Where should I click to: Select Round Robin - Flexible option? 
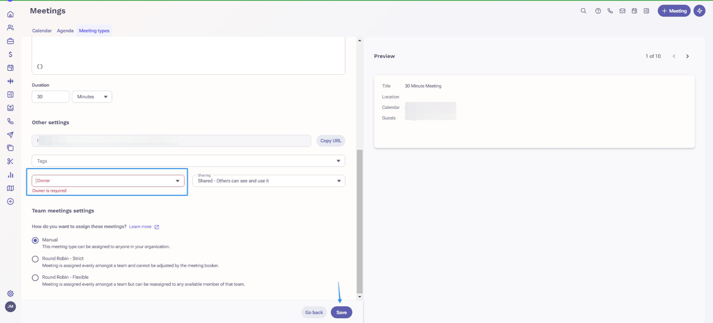35,278
